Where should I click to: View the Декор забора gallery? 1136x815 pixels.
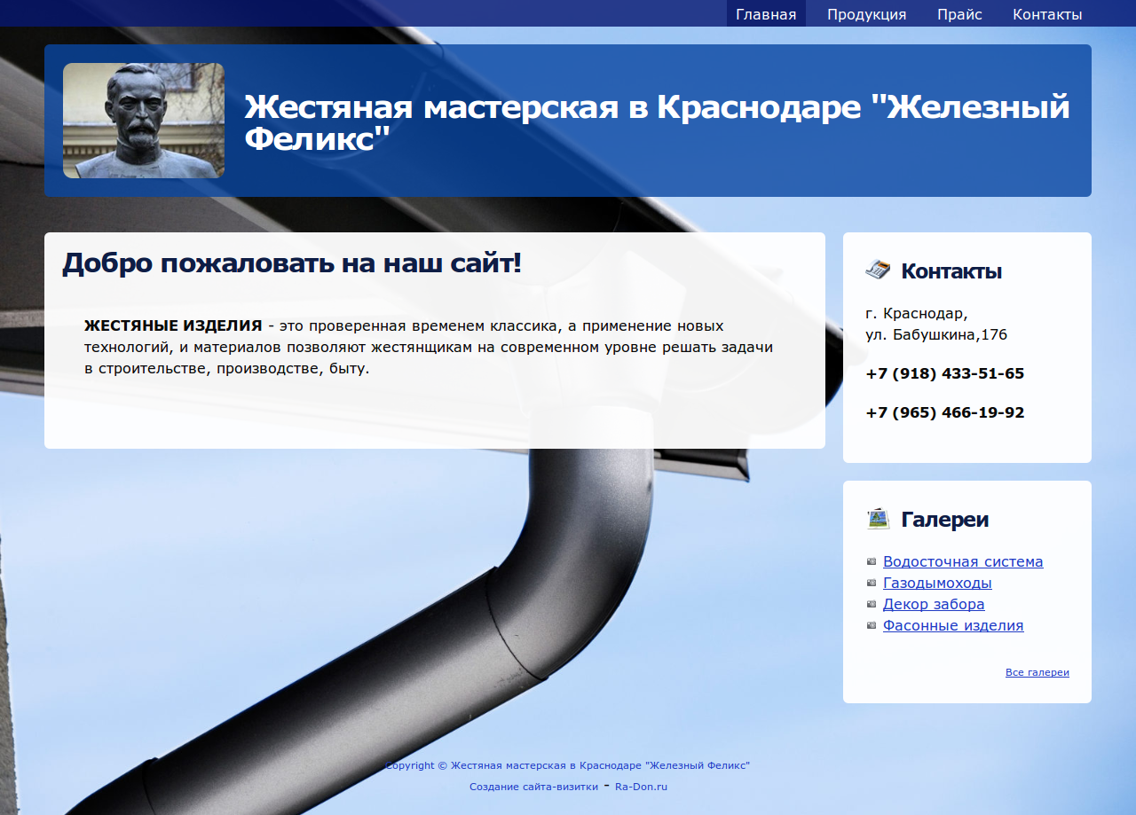[x=934, y=604]
